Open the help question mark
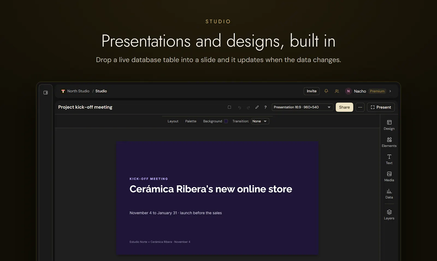437x261 pixels. click(x=265, y=107)
